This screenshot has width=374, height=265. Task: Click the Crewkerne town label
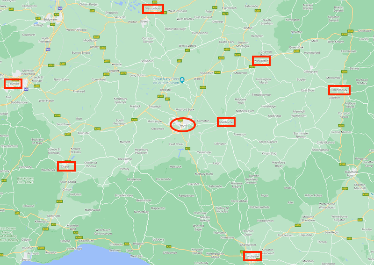click(x=125, y=159)
